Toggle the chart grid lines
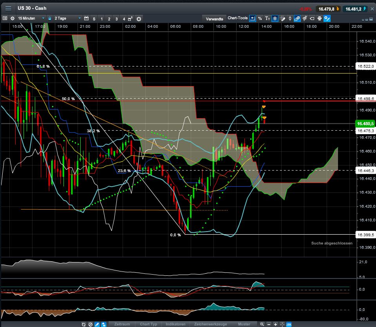Viewport: 376px width, 327px height. click(x=275, y=18)
